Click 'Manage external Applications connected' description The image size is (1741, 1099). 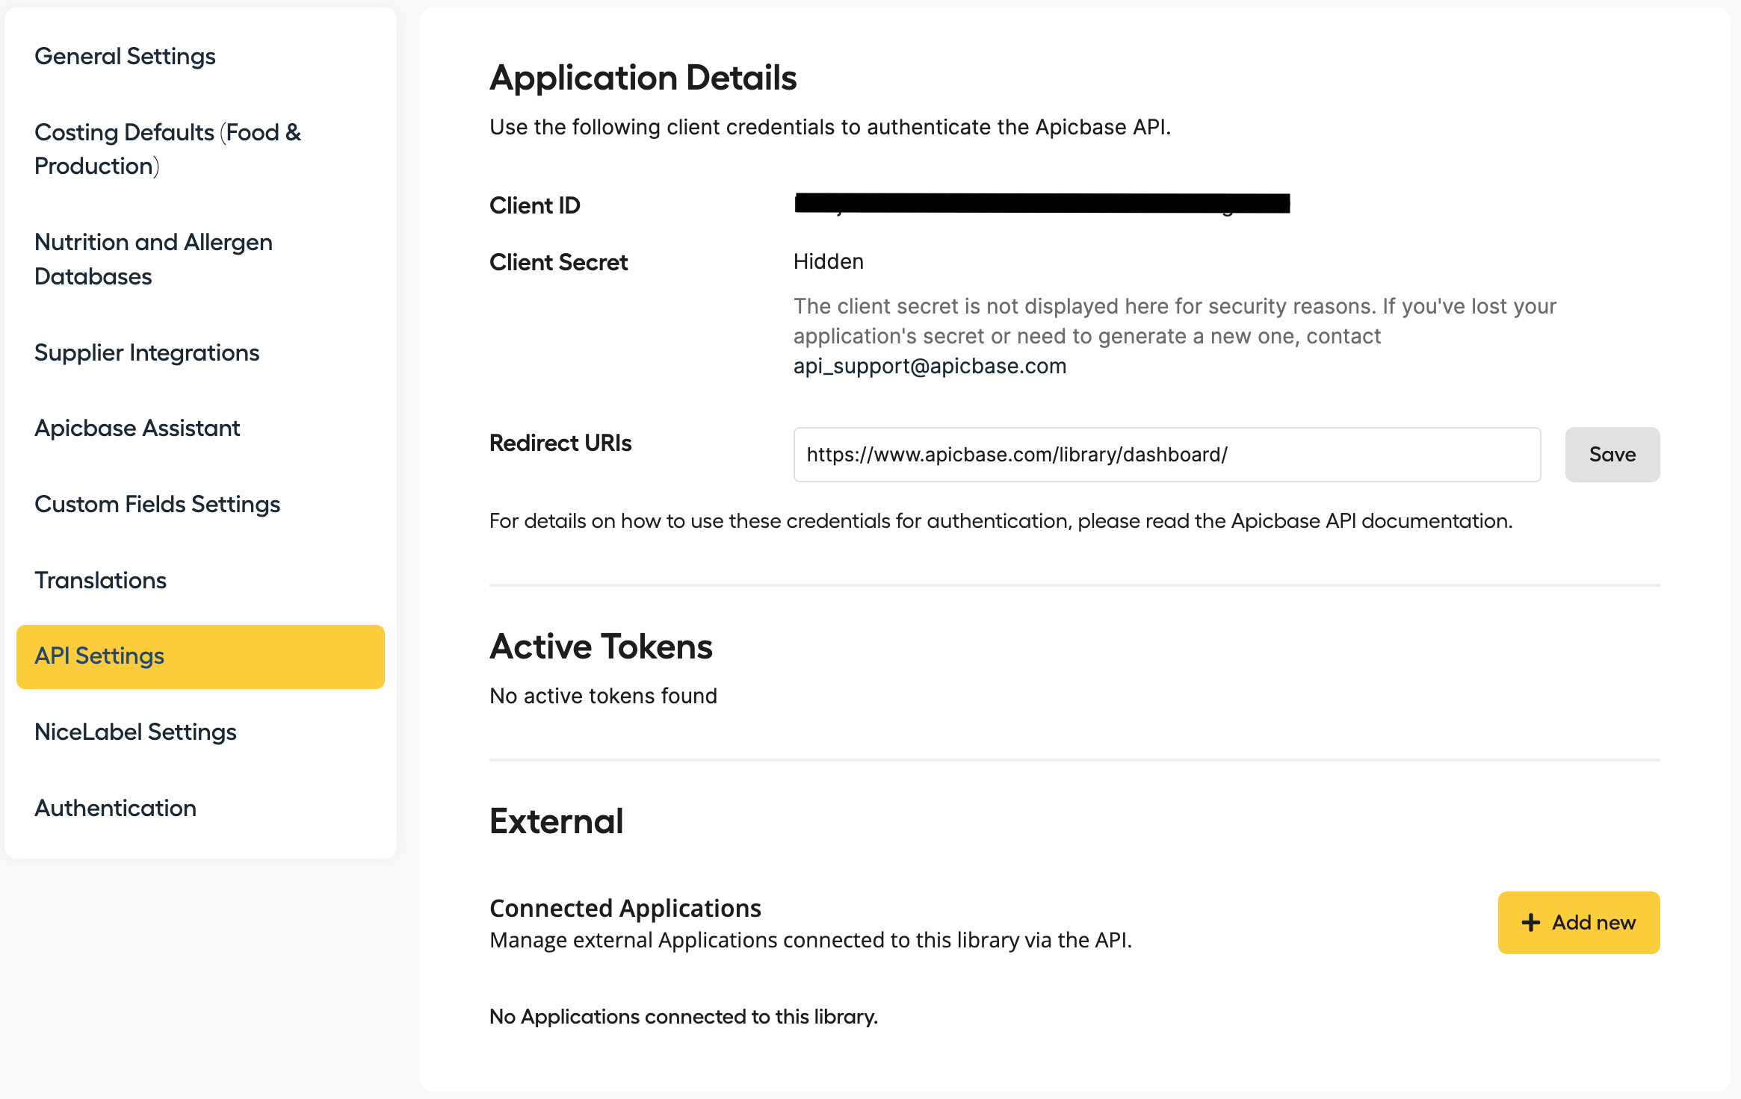(811, 940)
